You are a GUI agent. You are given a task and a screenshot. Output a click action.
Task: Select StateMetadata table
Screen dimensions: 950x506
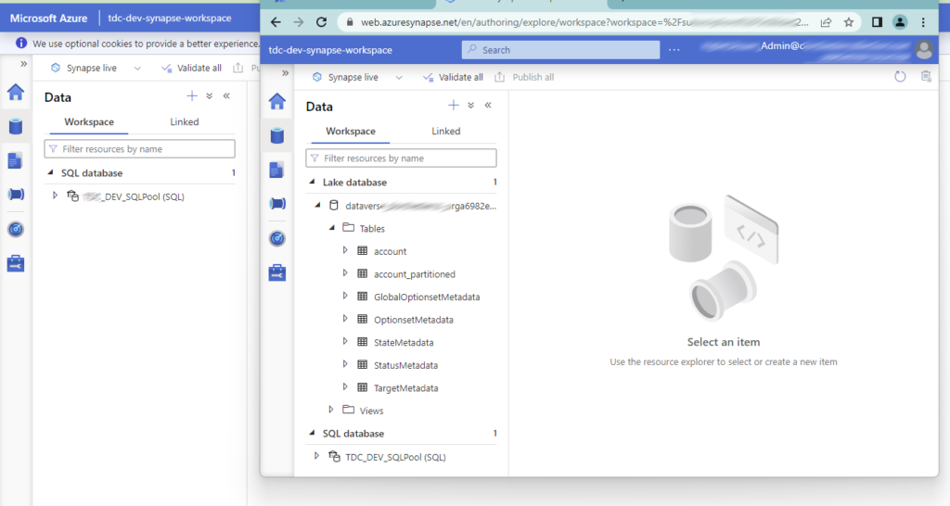(x=404, y=343)
